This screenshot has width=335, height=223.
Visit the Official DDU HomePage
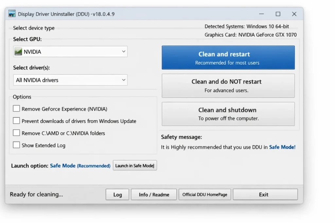(x=205, y=194)
